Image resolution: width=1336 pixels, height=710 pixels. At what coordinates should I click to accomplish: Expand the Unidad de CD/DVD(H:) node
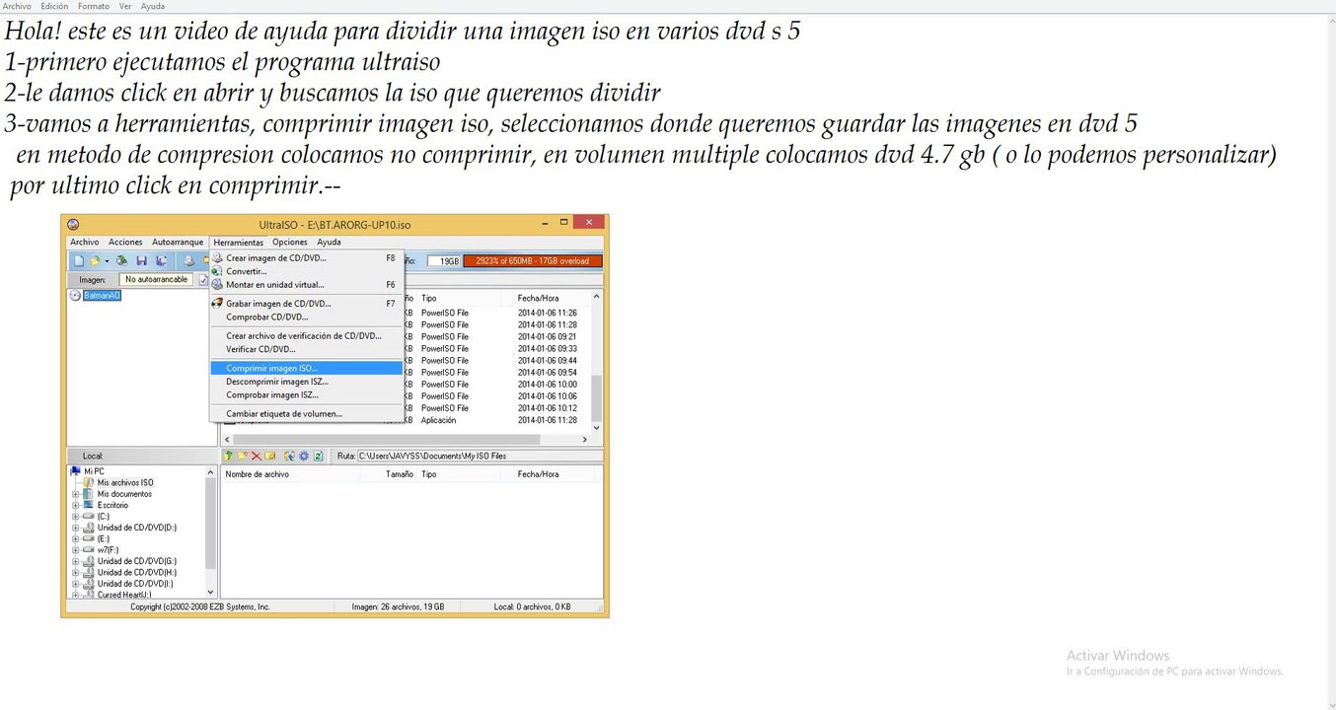click(75, 572)
